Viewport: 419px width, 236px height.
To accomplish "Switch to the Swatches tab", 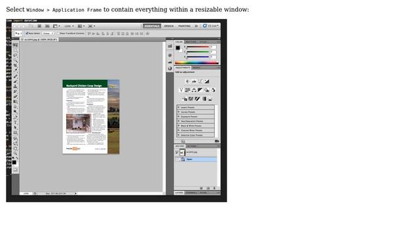I will click(191, 42).
